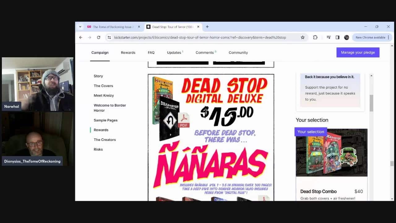This screenshot has height=223, width=396.
Task: Go to The Creators section link
Action: coord(105,140)
